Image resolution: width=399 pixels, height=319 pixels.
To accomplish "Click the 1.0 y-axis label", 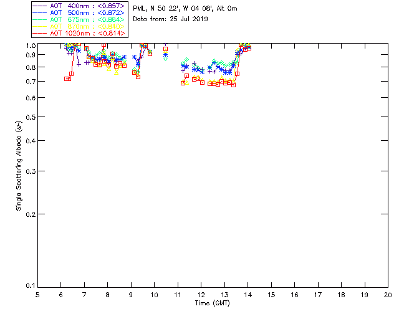I will pyautogui.click(x=31, y=45).
